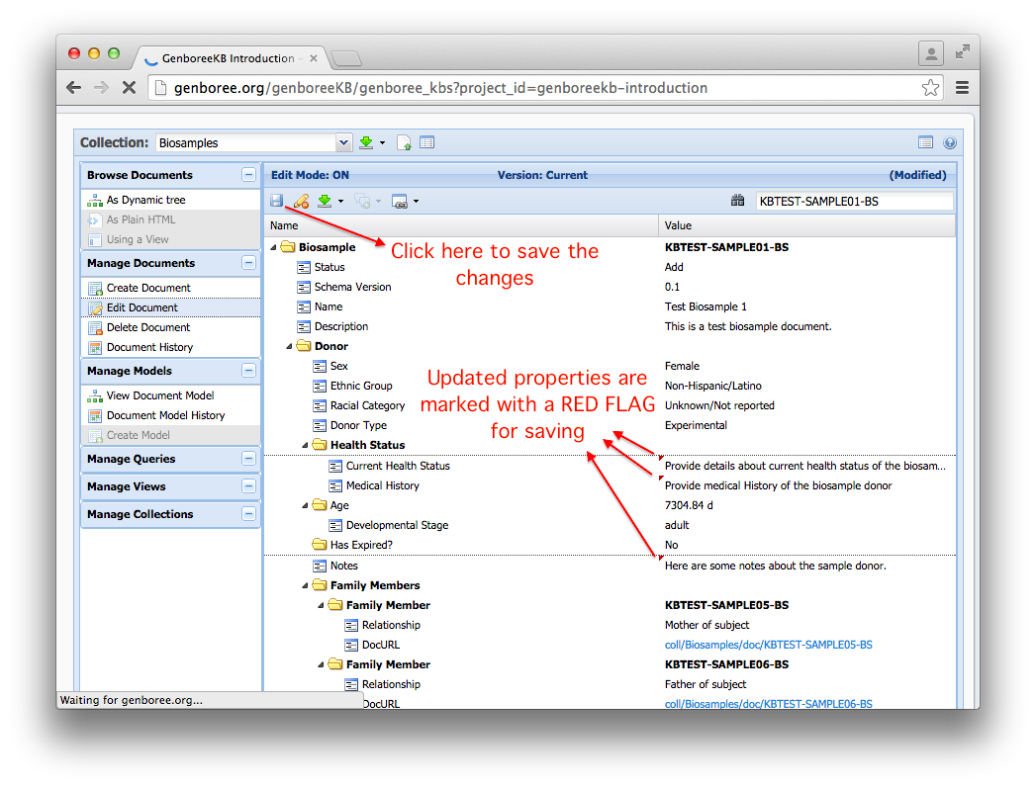Select the Developmental Stage row
This screenshot has height=787, width=1036.
coord(610,526)
